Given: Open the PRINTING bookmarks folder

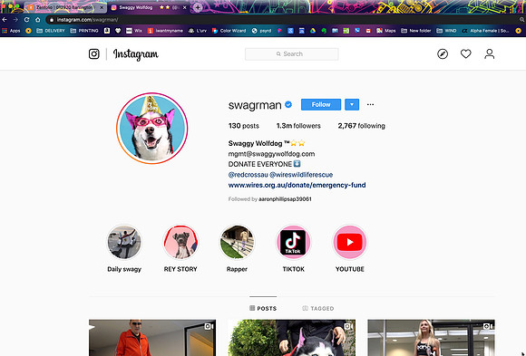Looking at the screenshot, I should point(84,31).
